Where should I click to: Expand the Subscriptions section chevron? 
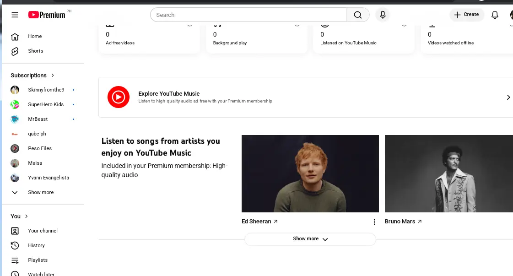pyautogui.click(x=53, y=76)
